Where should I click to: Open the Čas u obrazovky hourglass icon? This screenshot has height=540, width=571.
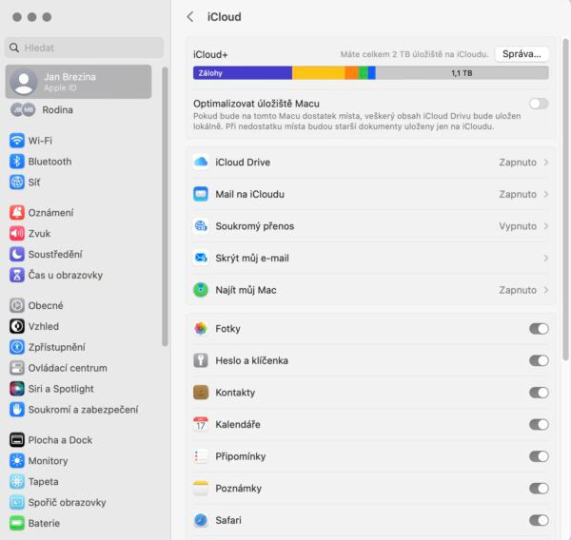[x=17, y=275]
